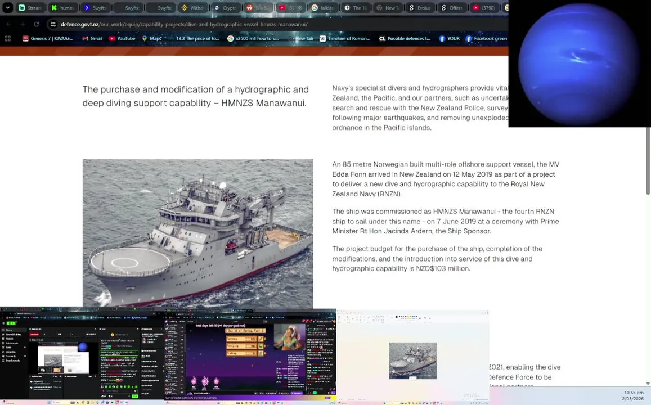Switch to the Stream browser tab
Screen dimensions: 651x405
click(x=30, y=8)
